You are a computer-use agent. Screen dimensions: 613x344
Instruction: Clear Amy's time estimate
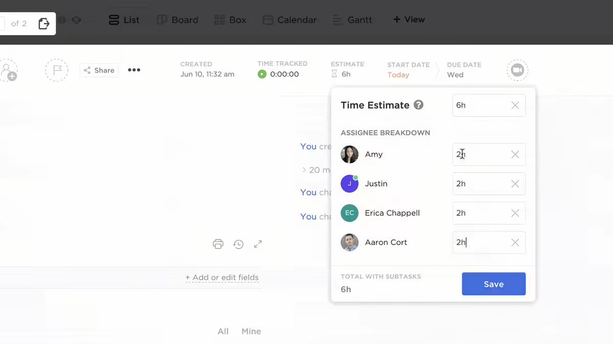click(515, 154)
